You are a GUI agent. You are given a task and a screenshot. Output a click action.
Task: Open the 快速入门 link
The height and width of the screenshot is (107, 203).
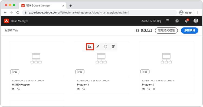tap(146, 30)
